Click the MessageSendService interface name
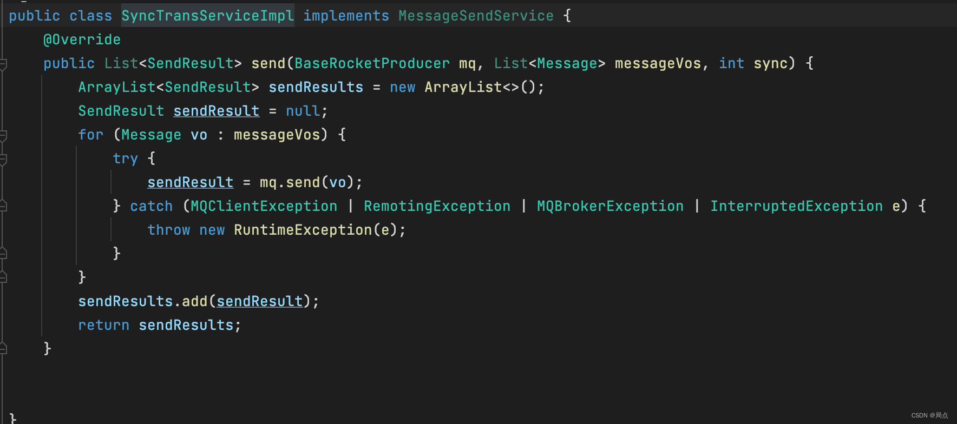The width and height of the screenshot is (957, 424). 476,16
